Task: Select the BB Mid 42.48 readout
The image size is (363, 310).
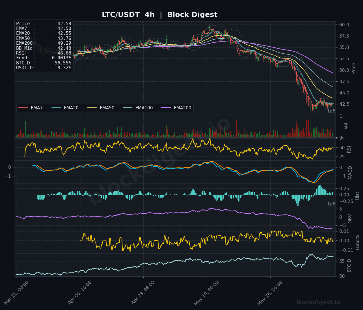Action: coord(44,48)
